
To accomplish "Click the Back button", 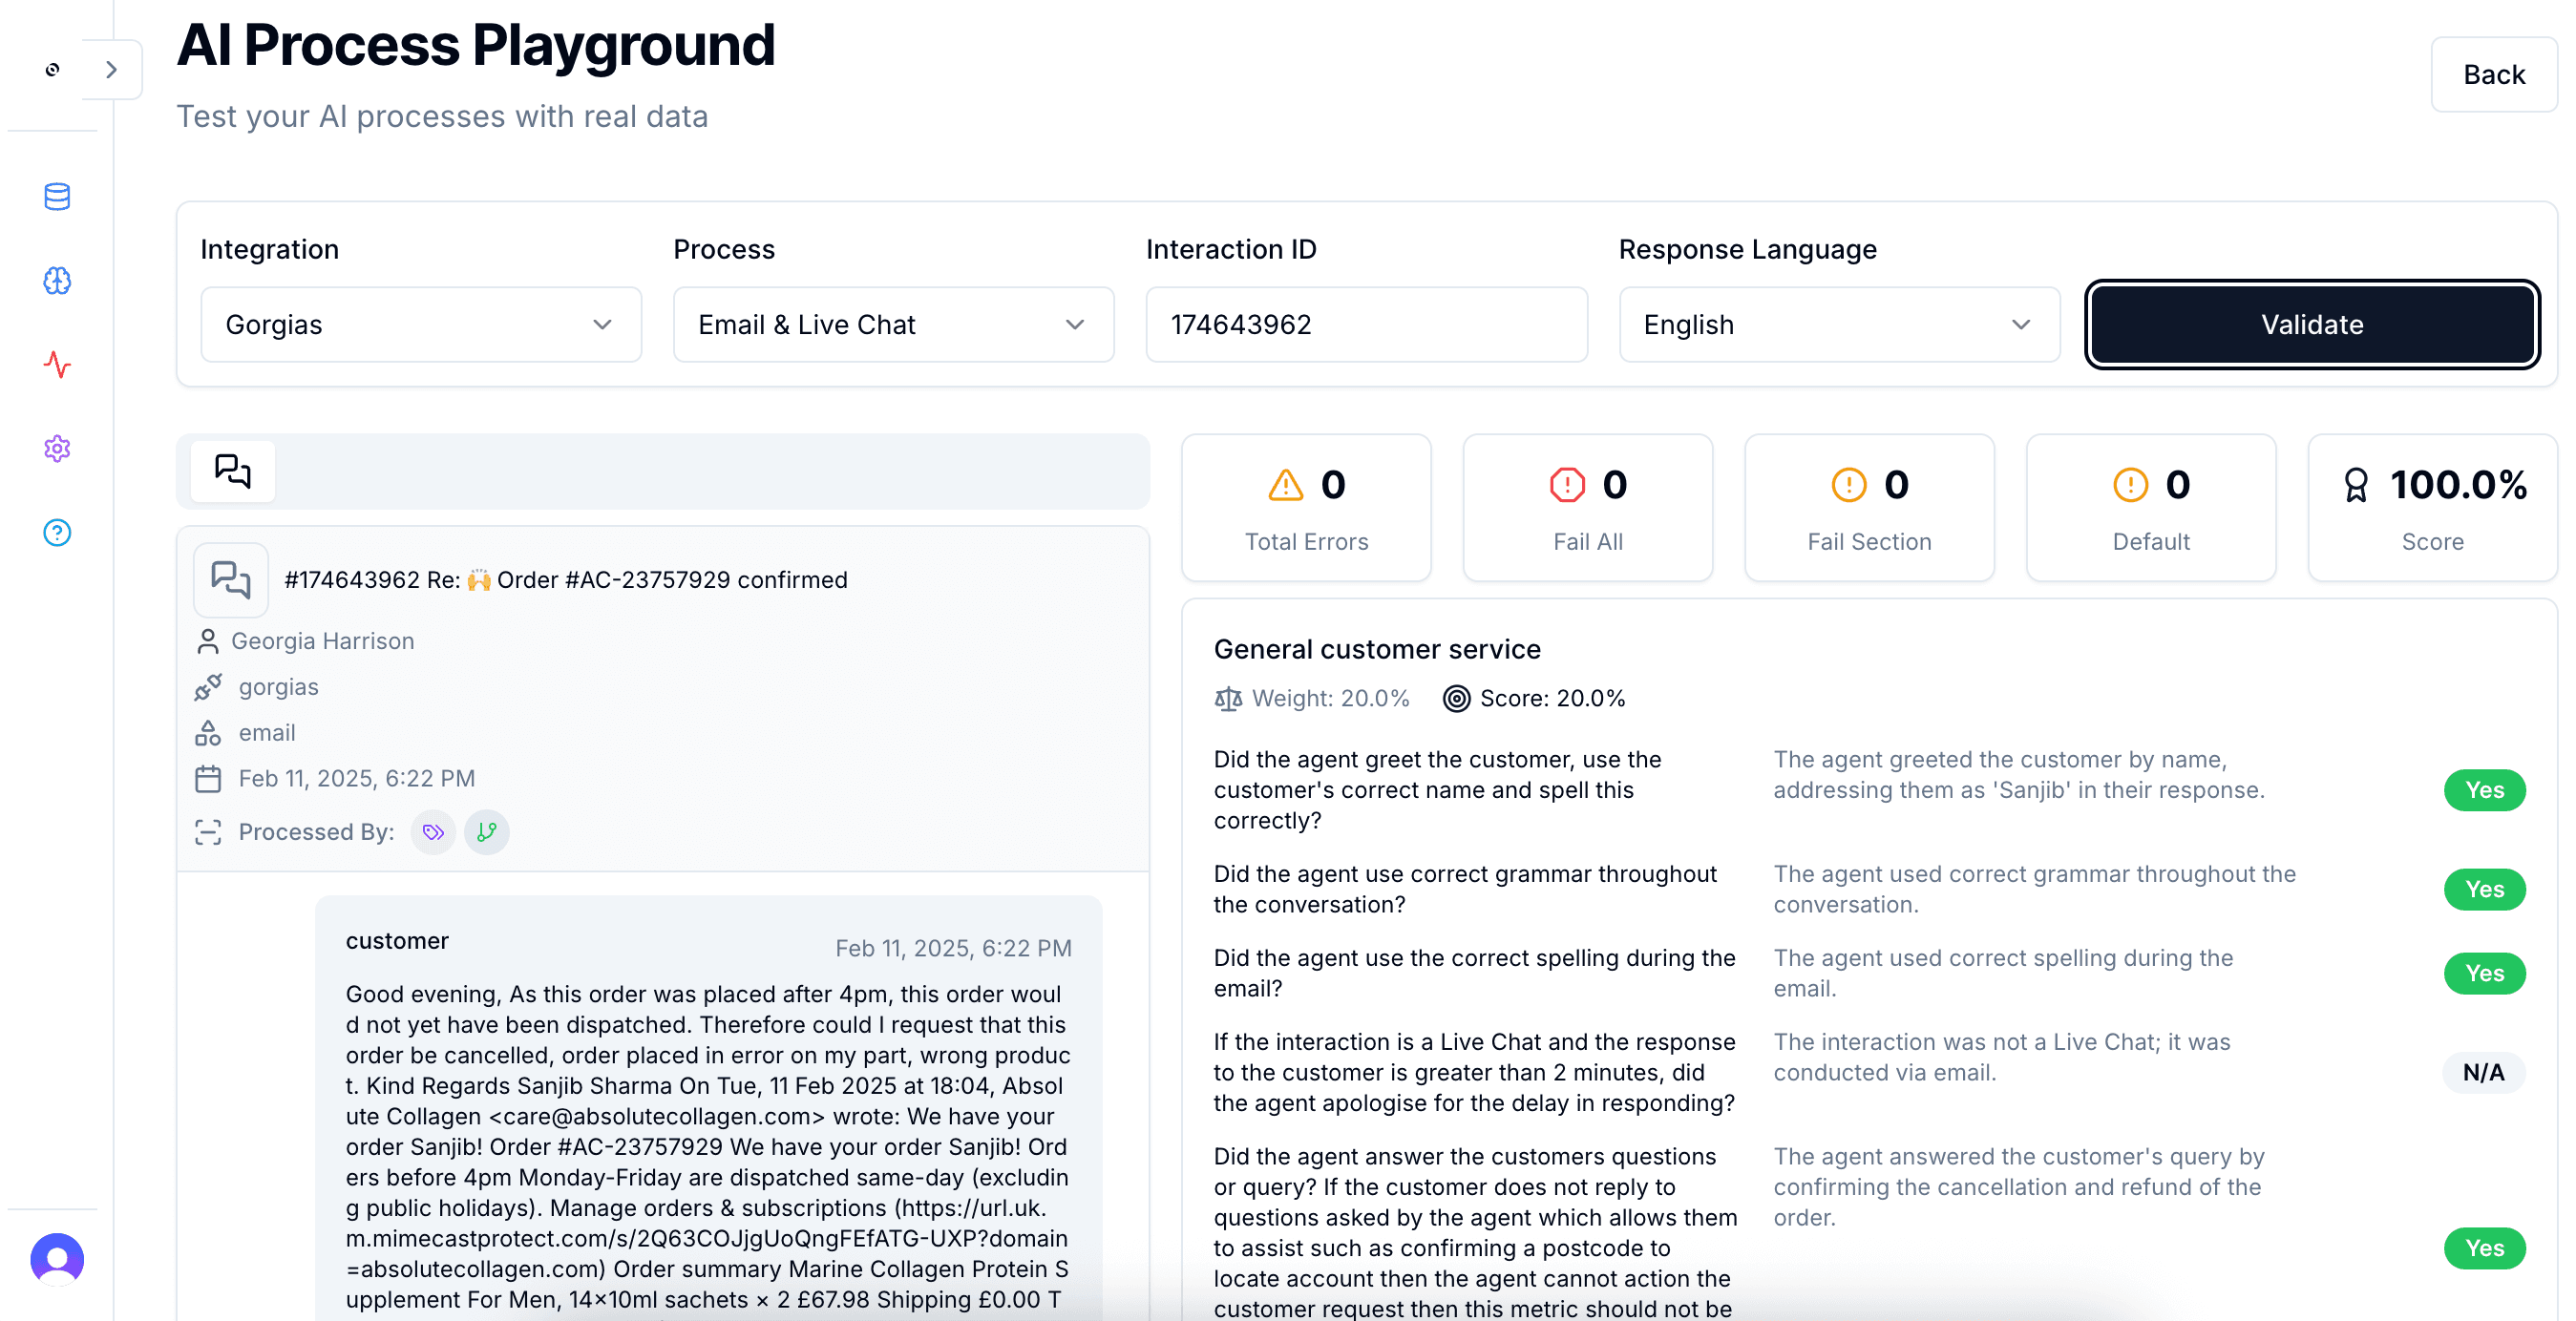I will (2493, 74).
